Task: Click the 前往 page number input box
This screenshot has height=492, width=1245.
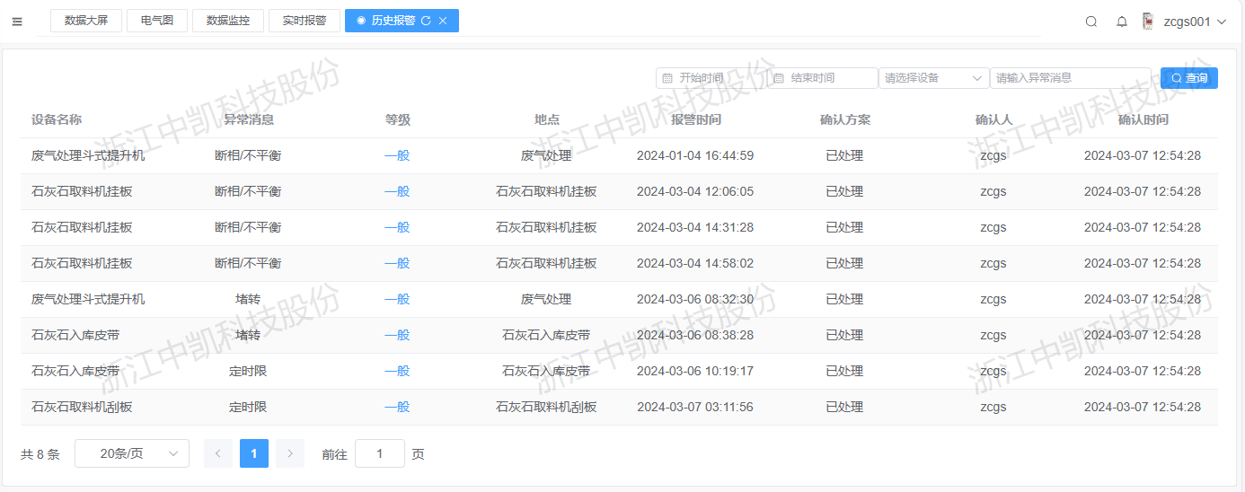Action: pyautogui.click(x=379, y=453)
